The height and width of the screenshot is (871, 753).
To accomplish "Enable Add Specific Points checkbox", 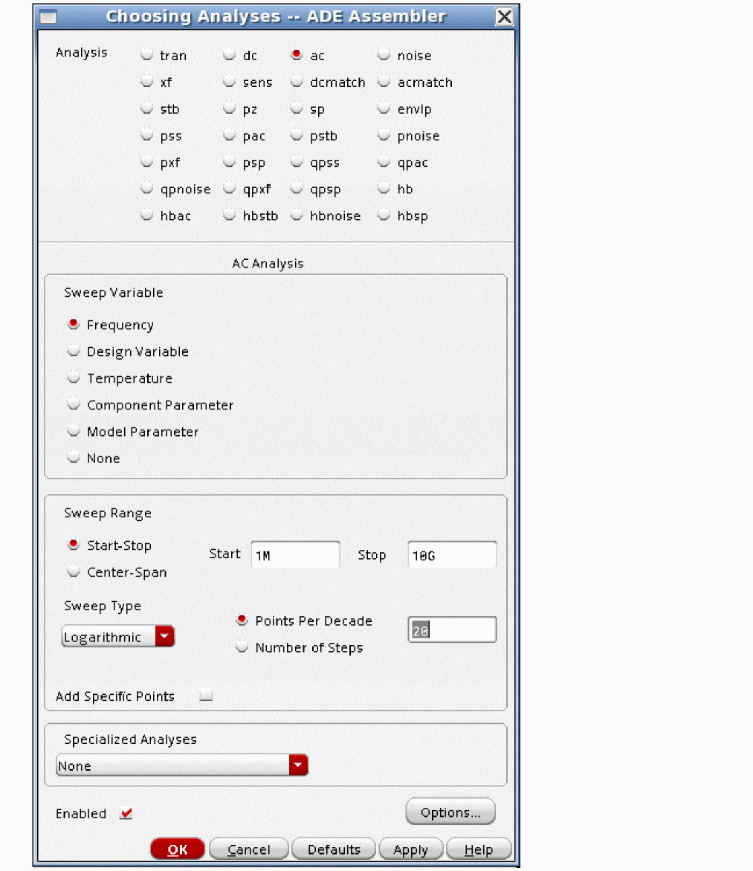I will tap(206, 696).
